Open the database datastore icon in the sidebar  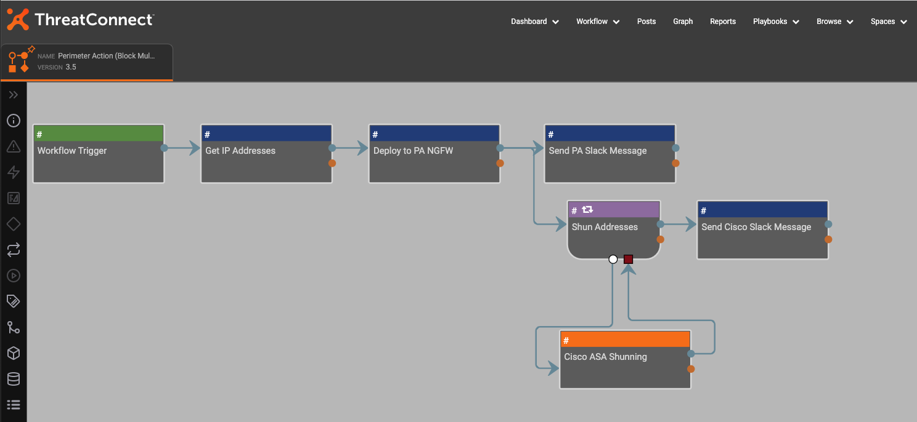pyautogui.click(x=14, y=379)
